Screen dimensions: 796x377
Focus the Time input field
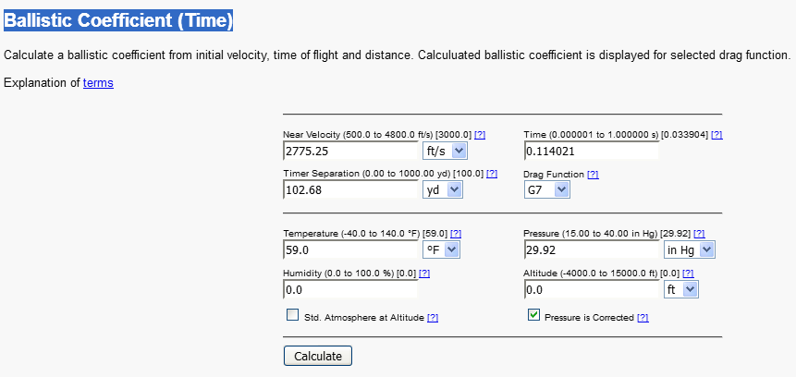click(x=591, y=151)
